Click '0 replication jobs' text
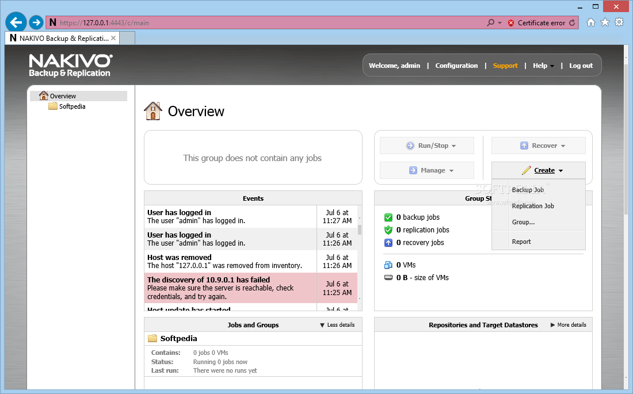This screenshot has width=633, height=394. point(423,229)
